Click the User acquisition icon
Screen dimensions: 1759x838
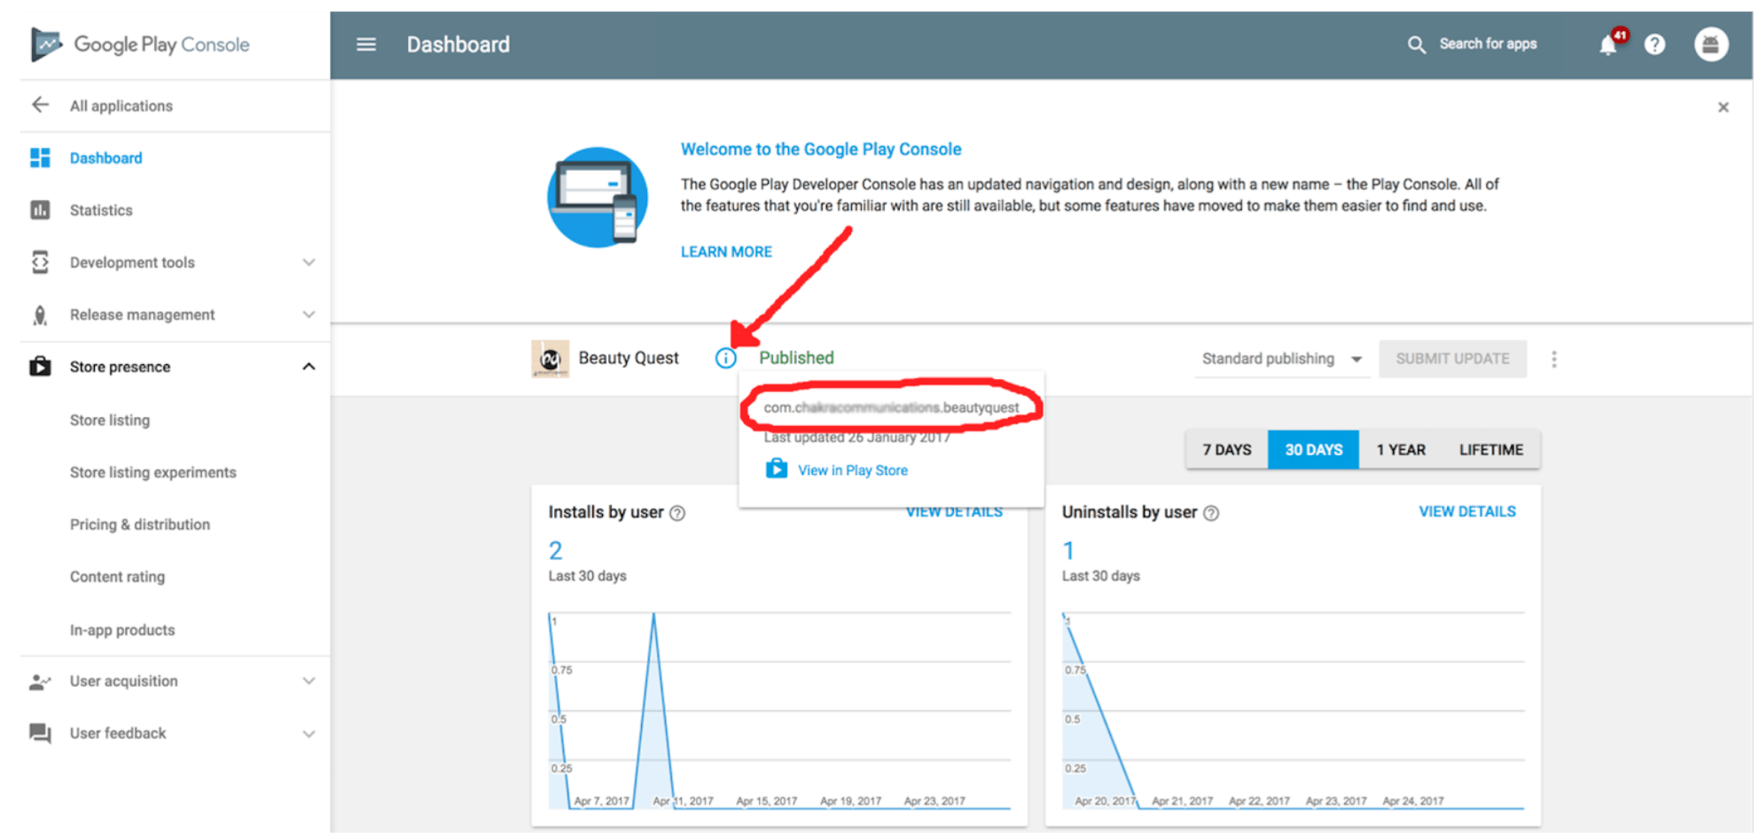click(x=40, y=681)
